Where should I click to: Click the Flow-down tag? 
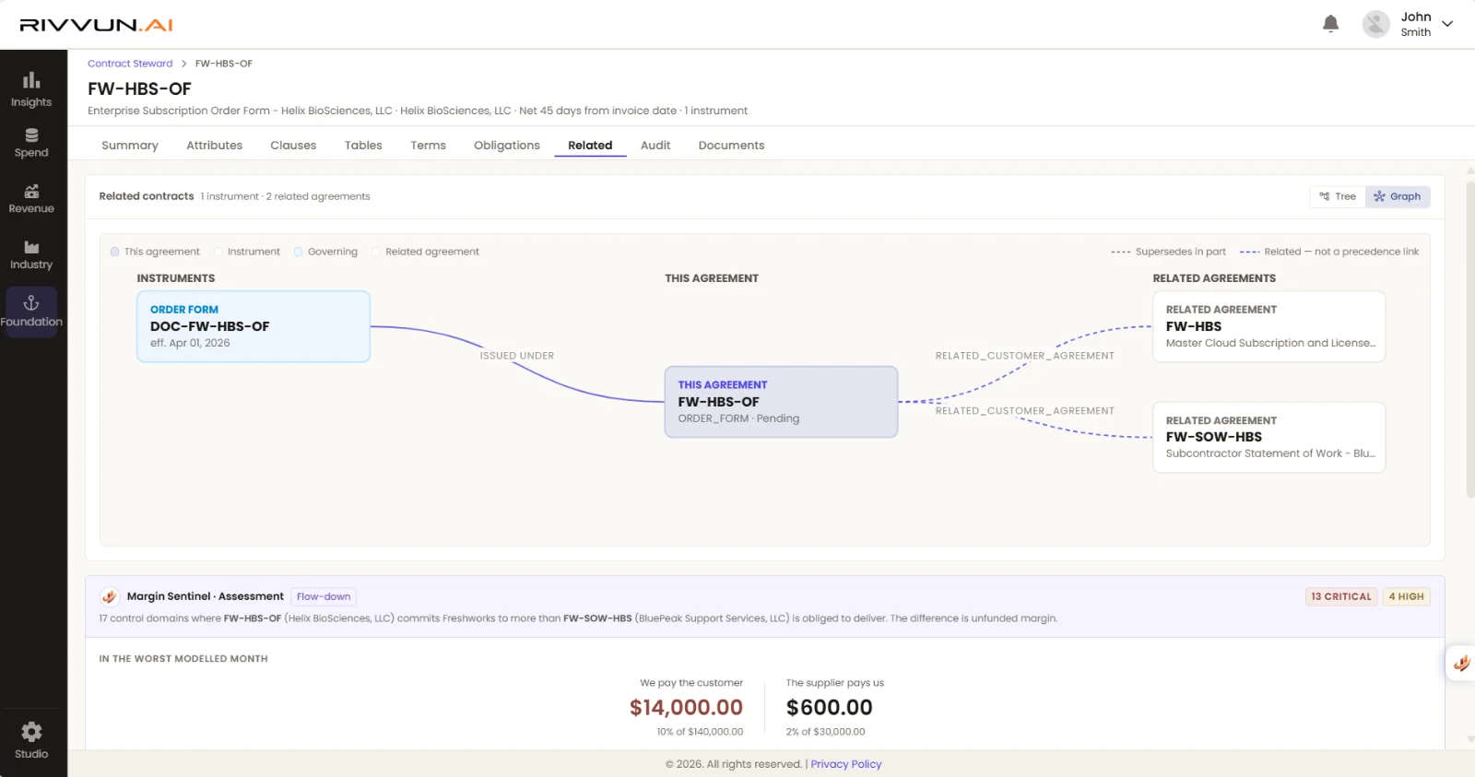[x=324, y=596]
